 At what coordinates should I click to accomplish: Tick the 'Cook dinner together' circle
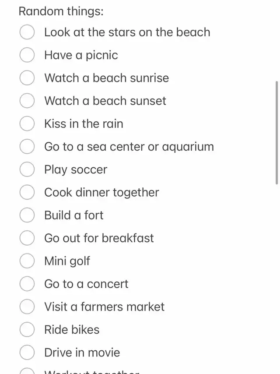click(x=27, y=192)
